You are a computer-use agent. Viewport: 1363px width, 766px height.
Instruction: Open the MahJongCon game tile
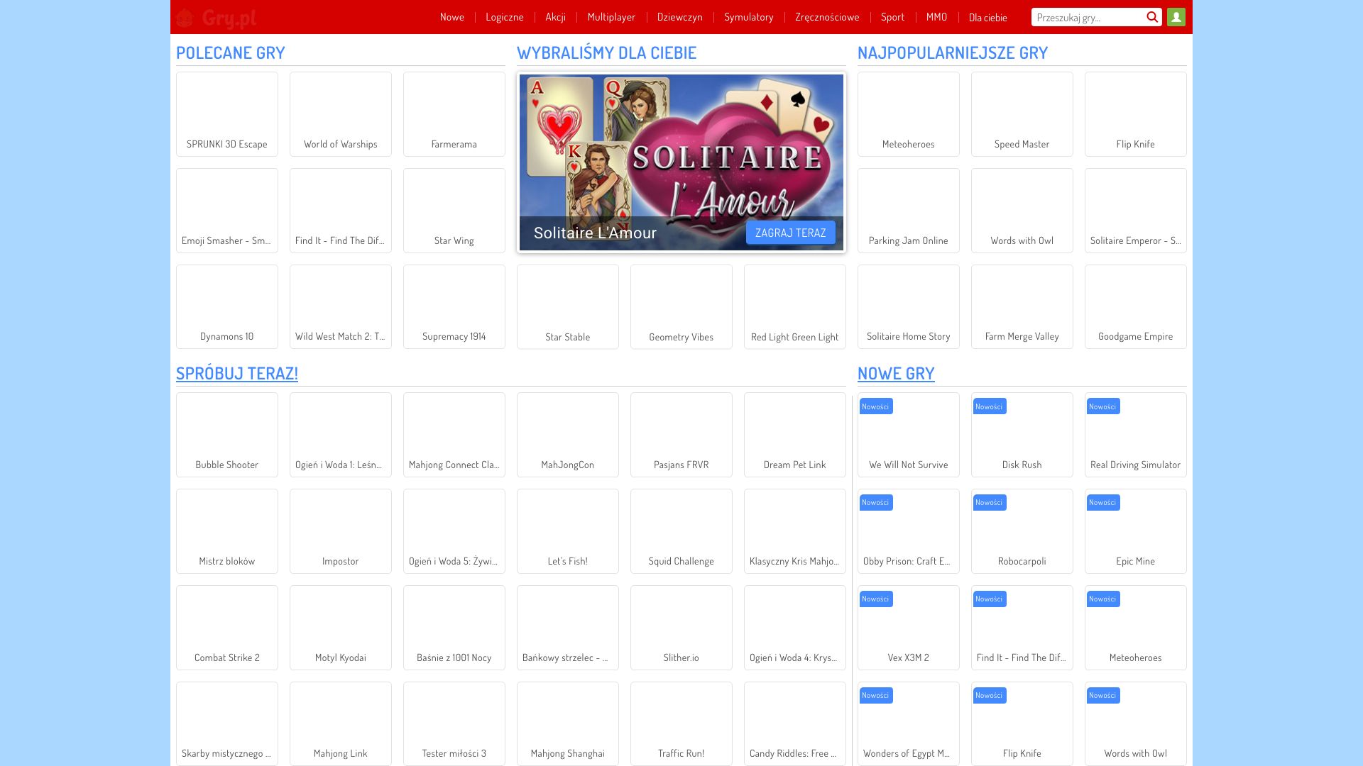point(568,435)
